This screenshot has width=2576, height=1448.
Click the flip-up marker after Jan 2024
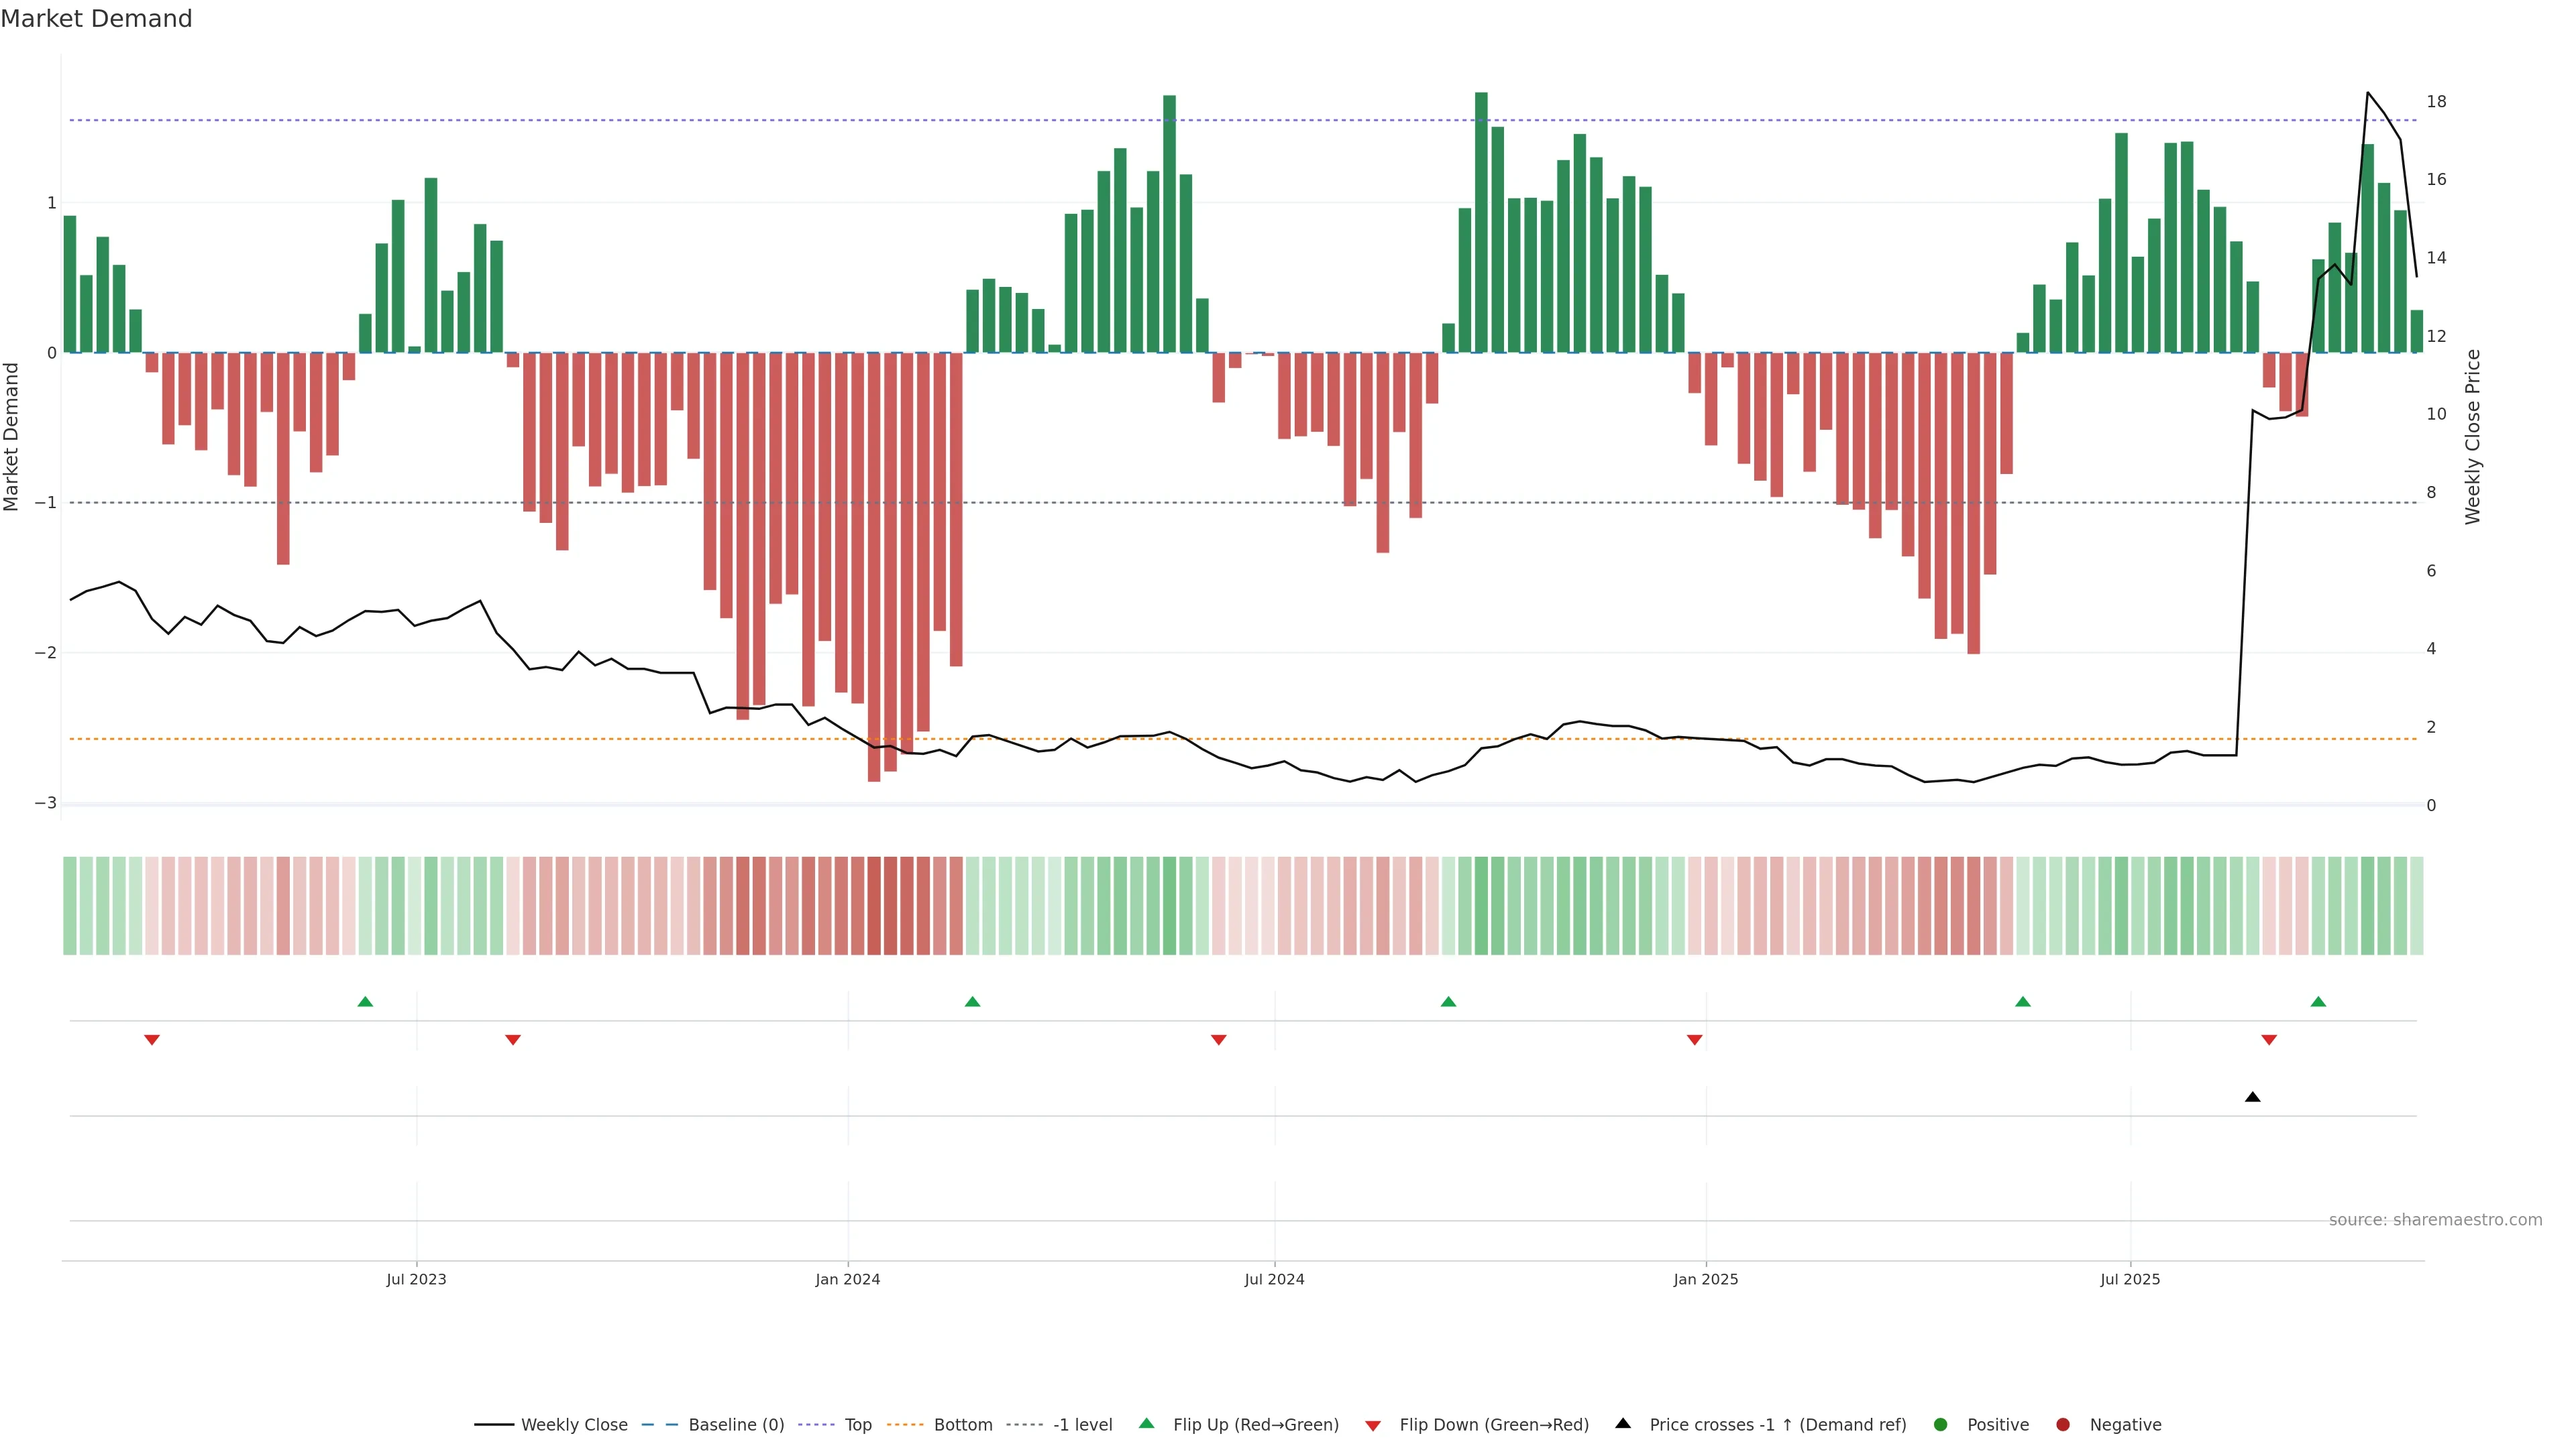pyautogui.click(x=972, y=1002)
